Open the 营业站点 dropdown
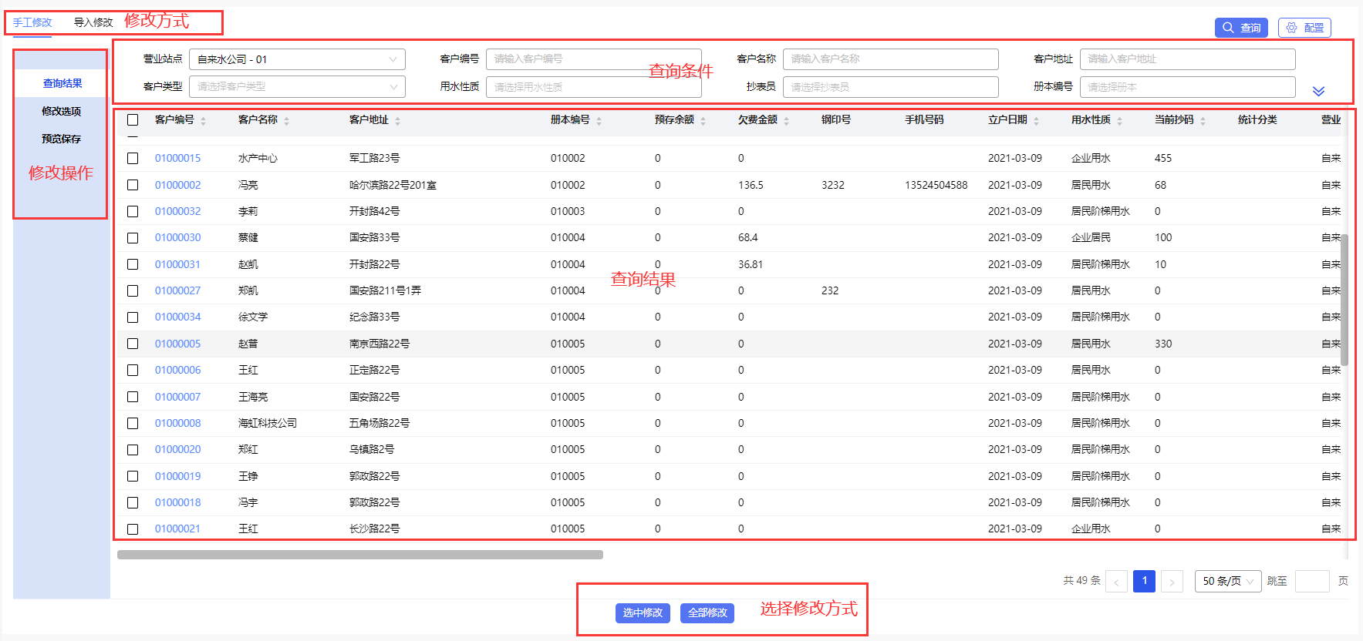Image resolution: width=1363 pixels, height=641 pixels. pos(297,59)
